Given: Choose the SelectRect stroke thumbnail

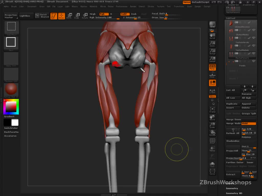Looking at the screenshot, I should [11, 28].
